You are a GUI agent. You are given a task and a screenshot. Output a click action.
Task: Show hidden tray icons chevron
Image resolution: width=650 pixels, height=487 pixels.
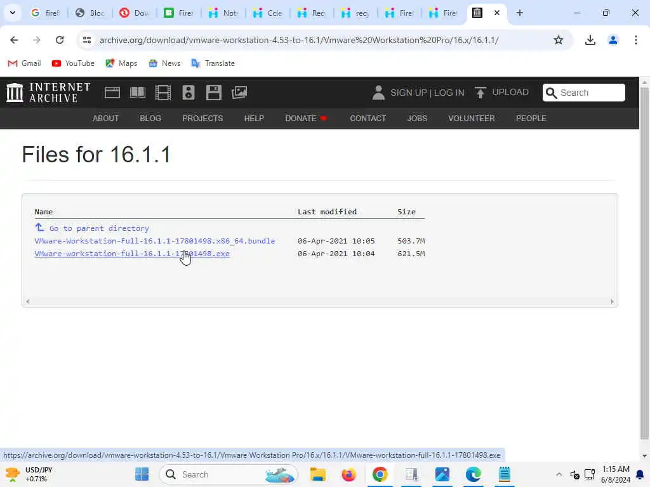[x=559, y=474]
